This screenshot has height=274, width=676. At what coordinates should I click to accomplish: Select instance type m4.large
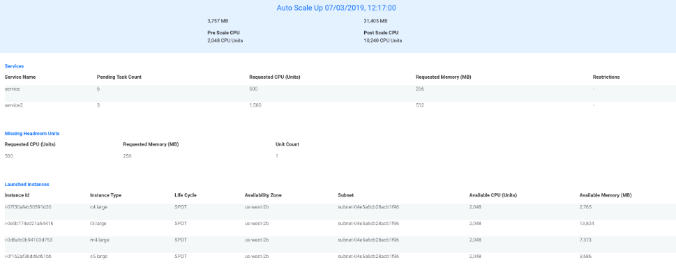[99, 240]
